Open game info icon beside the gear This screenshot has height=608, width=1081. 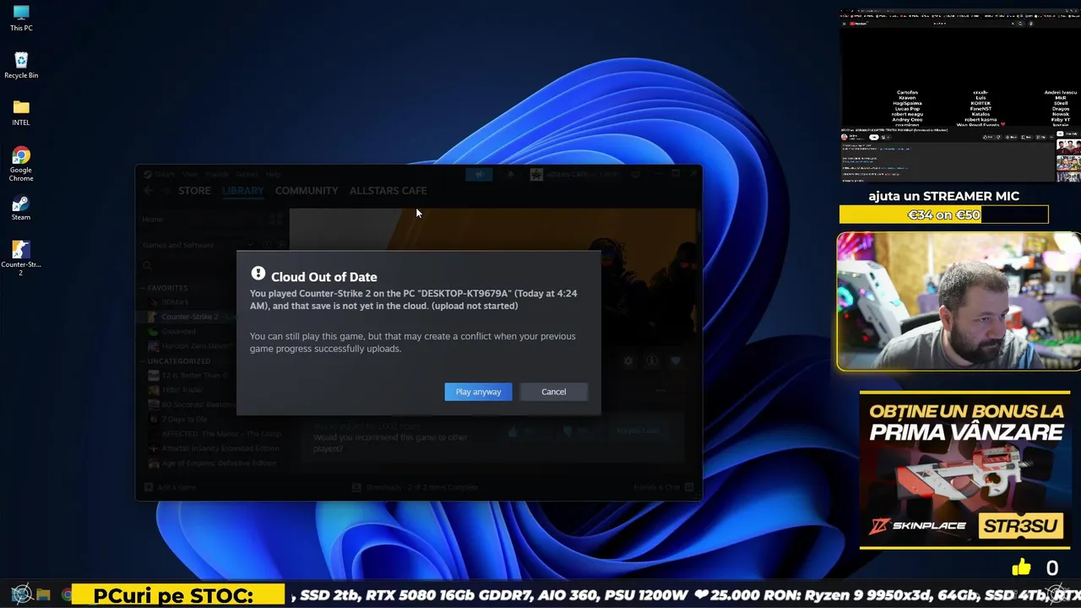(x=652, y=361)
